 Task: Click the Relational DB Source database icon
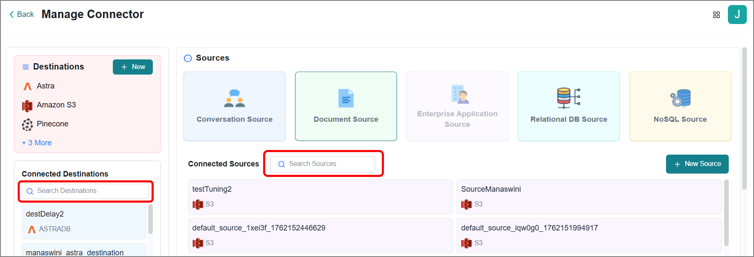(569, 98)
